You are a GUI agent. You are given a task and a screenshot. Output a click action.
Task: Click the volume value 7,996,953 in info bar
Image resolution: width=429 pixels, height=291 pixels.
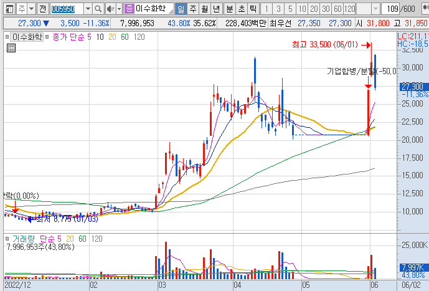pyautogui.click(x=137, y=23)
